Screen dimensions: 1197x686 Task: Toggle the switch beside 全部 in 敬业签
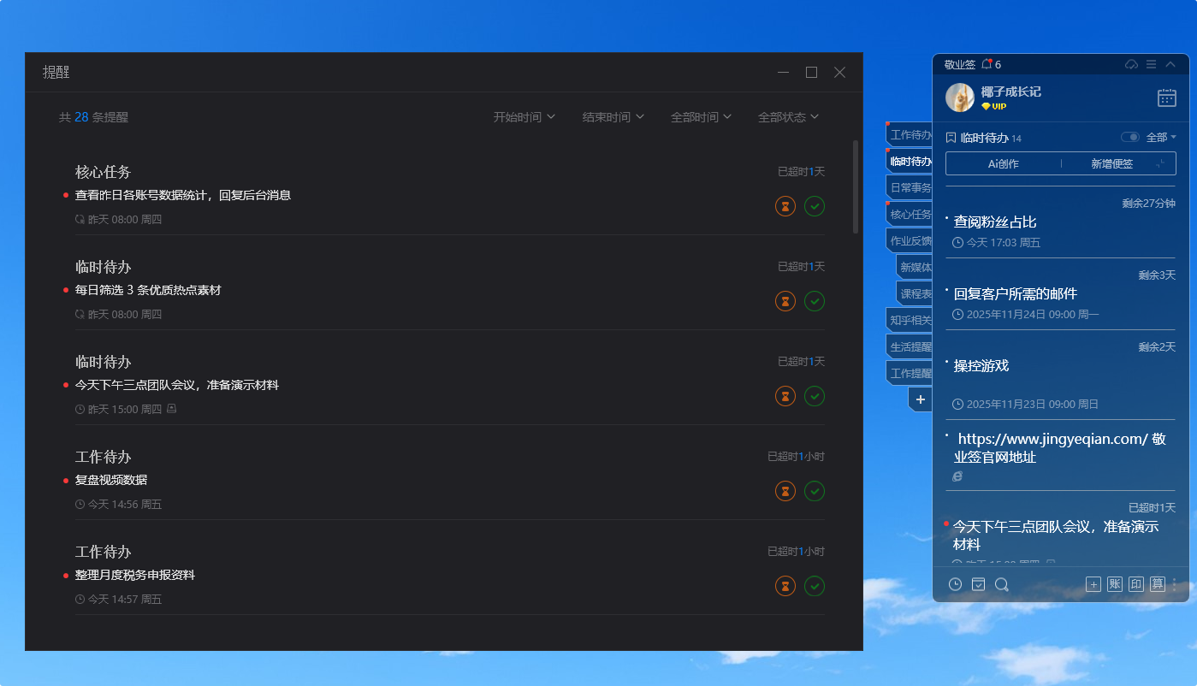pos(1130,138)
